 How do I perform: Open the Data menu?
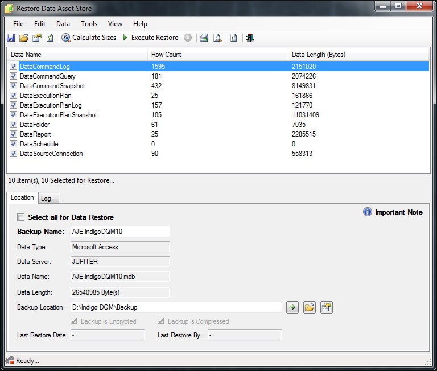click(x=63, y=24)
